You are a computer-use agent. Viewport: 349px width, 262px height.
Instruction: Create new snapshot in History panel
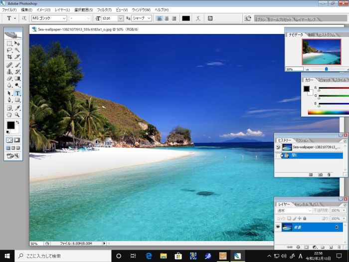(320, 174)
